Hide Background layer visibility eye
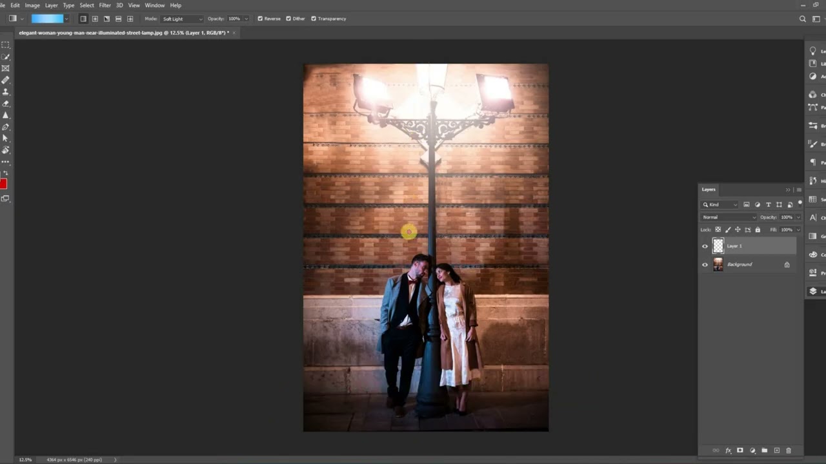This screenshot has height=464, width=826. (705, 265)
